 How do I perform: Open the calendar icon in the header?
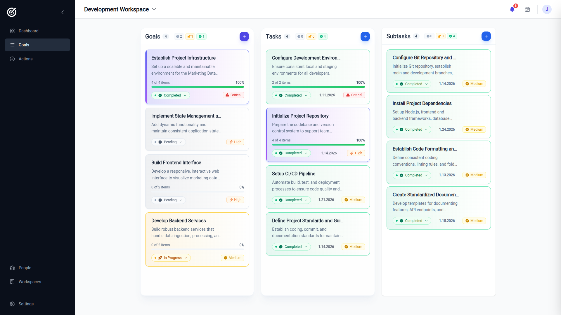point(527,9)
